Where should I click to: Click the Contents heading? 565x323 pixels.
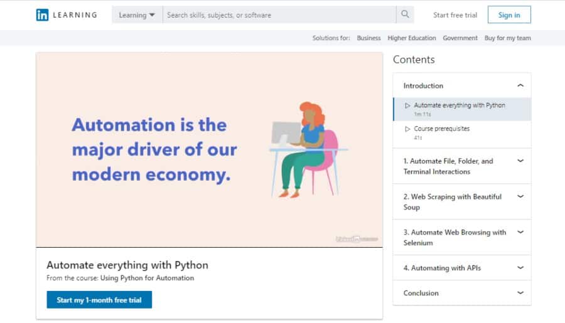[x=414, y=60]
